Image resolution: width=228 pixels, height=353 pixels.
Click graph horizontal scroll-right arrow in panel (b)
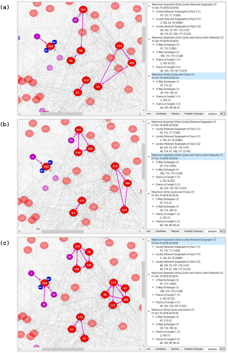pyautogui.click(x=140, y=231)
